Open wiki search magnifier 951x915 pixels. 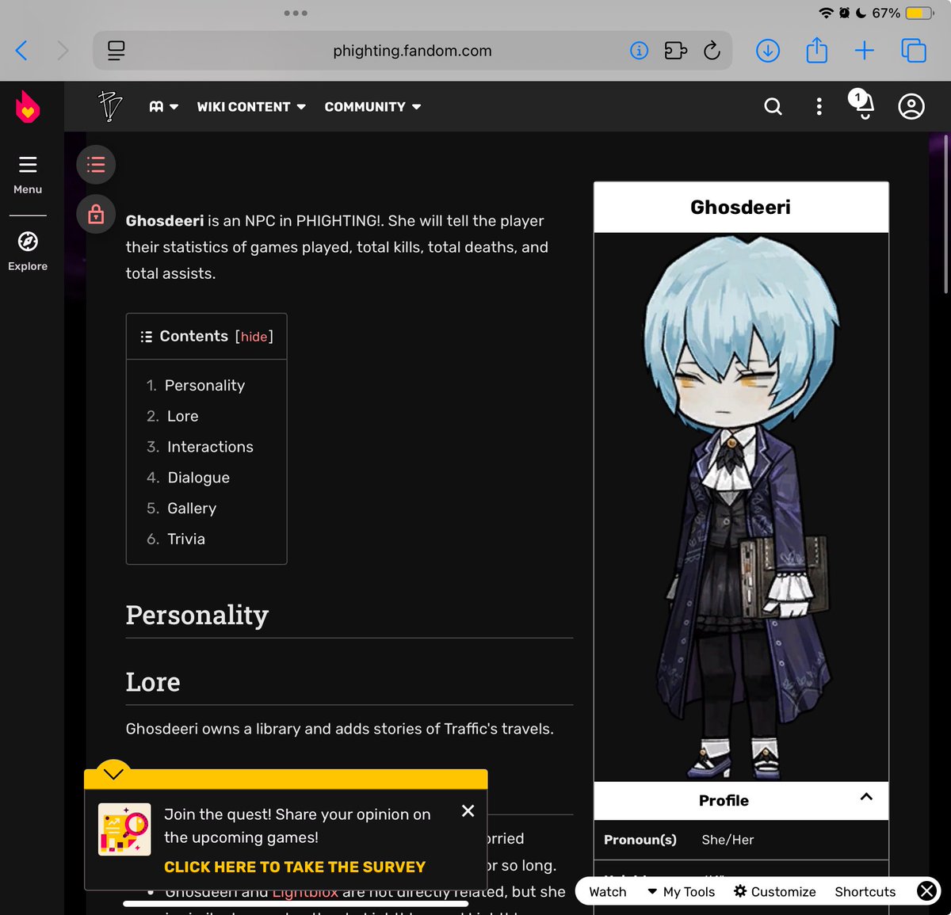(773, 106)
